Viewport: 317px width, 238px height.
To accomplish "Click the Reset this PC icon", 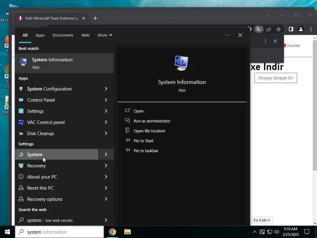I will point(21,188).
